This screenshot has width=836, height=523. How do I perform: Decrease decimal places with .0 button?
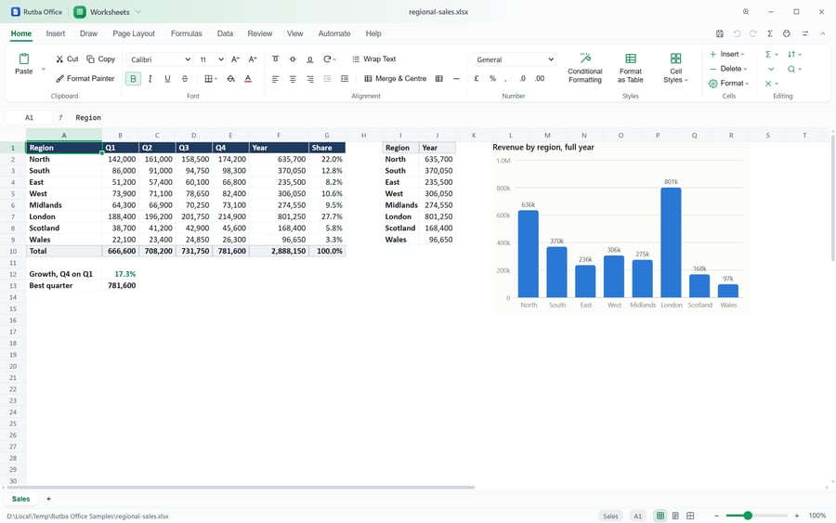pos(522,79)
